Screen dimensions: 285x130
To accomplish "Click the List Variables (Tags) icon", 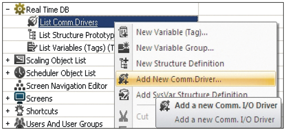I will (32, 47).
